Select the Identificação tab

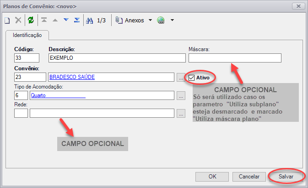(27, 35)
